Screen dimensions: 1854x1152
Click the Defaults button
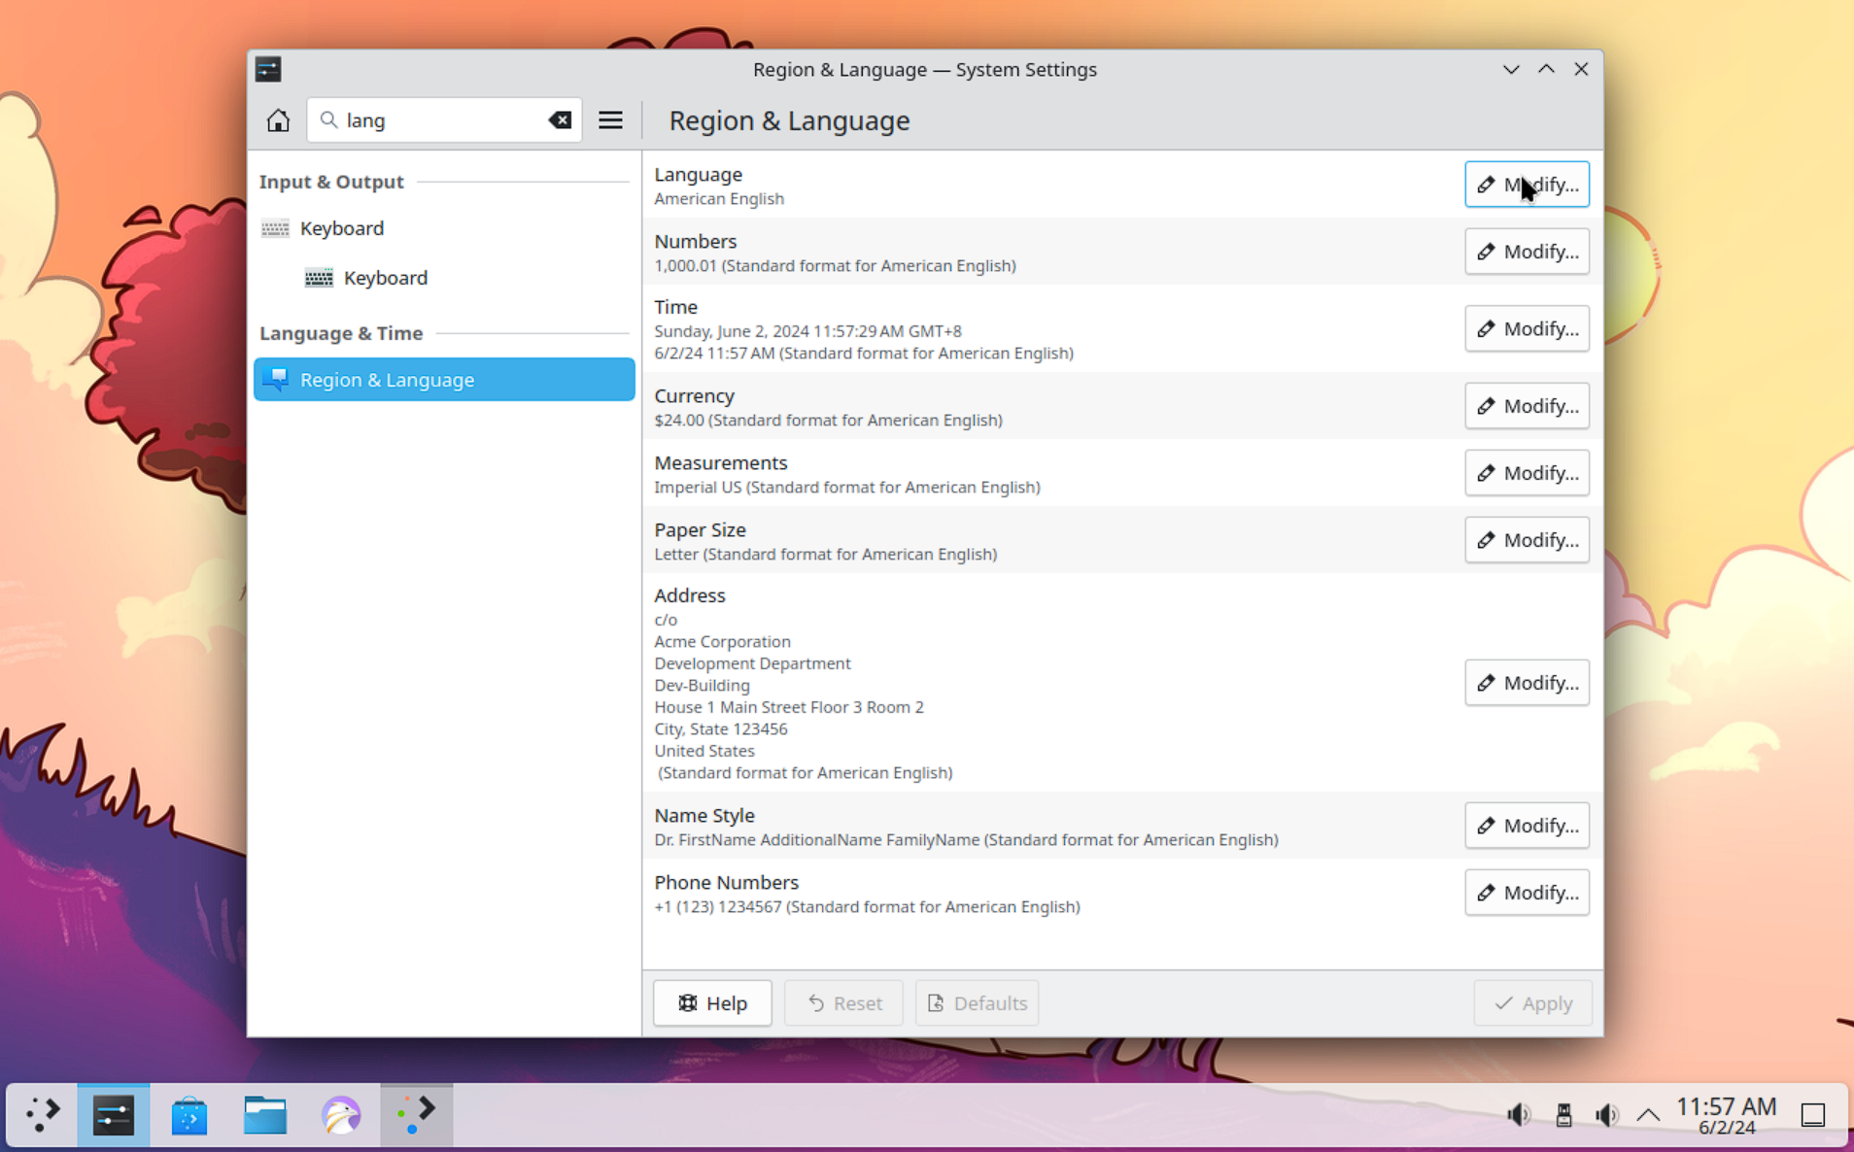[x=977, y=1003]
